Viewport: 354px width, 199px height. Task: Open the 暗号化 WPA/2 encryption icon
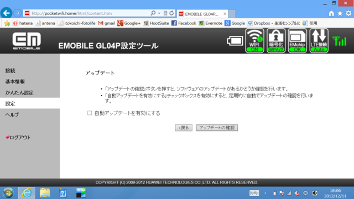point(276,40)
